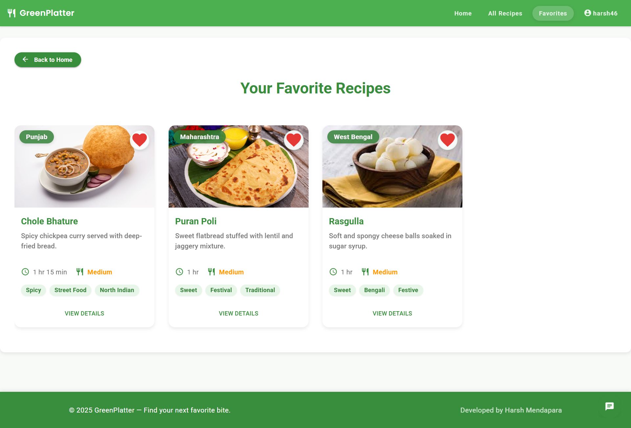The height and width of the screenshot is (428, 631).
Task: Open the chat bubble icon in footer
Action: click(609, 406)
